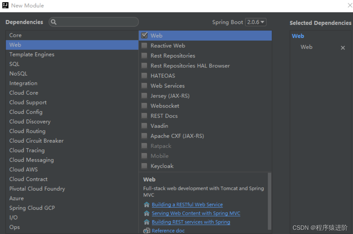Viewport: 353px width, 234px height.
Task: Open Cloud Messaging category
Action: click(x=72, y=160)
